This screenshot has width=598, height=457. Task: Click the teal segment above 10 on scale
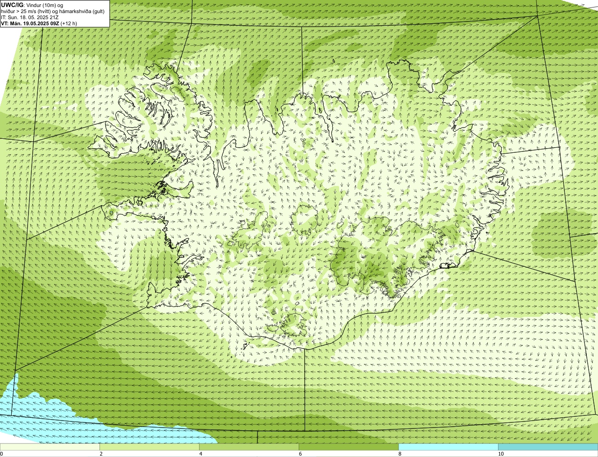point(548,447)
